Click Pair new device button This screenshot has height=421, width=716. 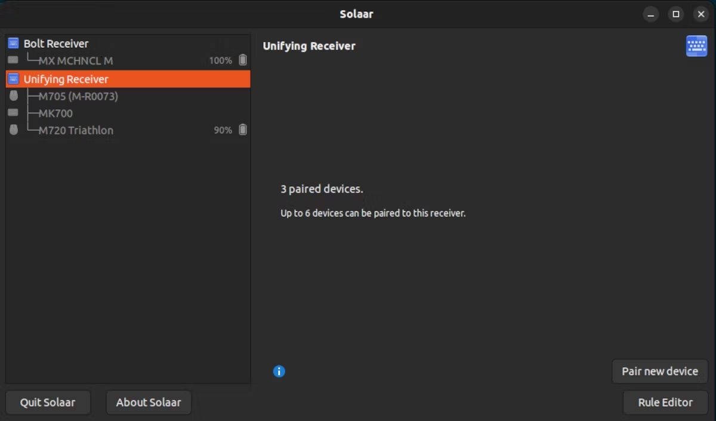pos(660,371)
